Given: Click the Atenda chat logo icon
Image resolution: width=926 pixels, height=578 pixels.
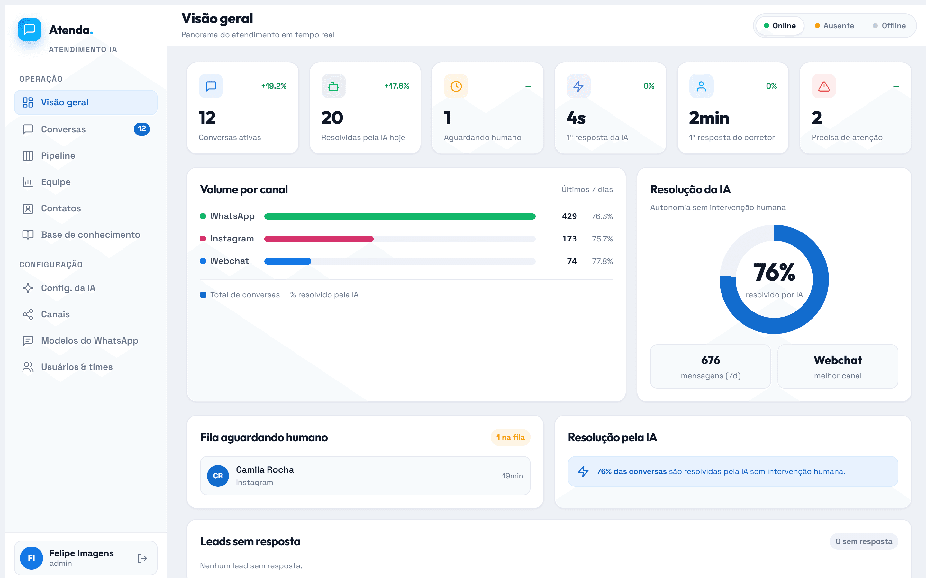Looking at the screenshot, I should (30, 30).
